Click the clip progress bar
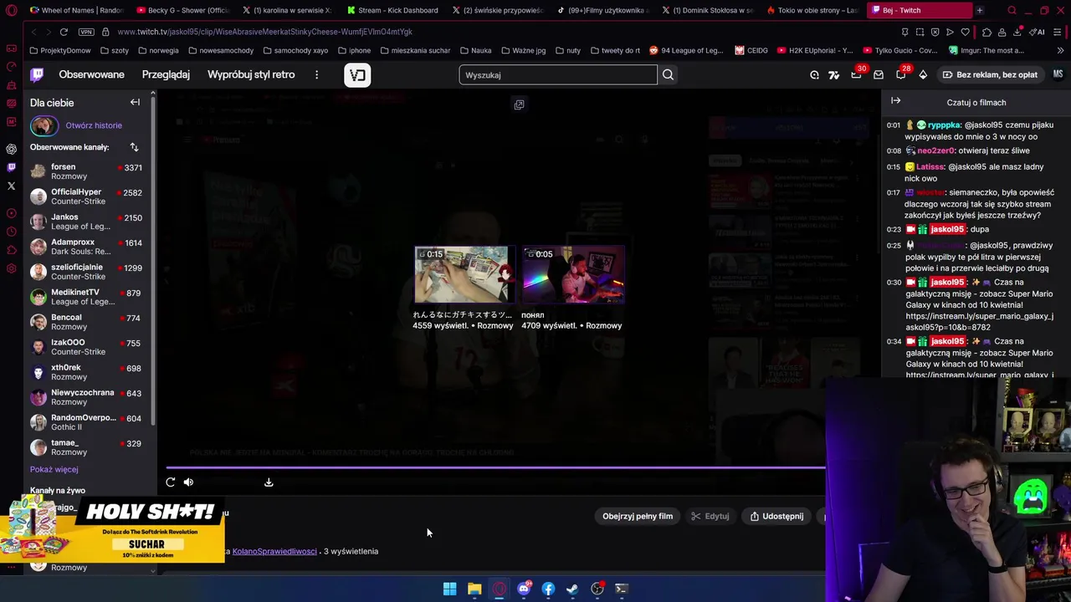Screen dimensions: 1071x602 coord(495,468)
